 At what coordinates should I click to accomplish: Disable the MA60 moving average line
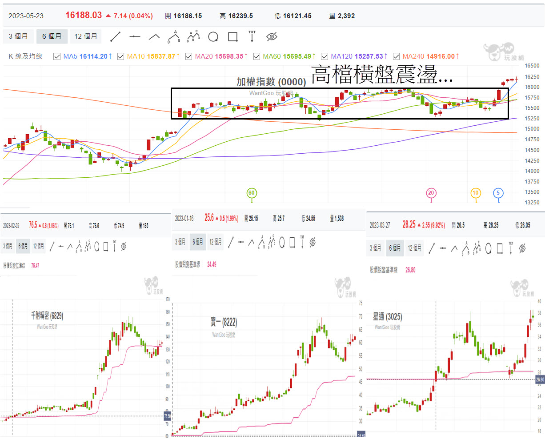click(x=257, y=56)
